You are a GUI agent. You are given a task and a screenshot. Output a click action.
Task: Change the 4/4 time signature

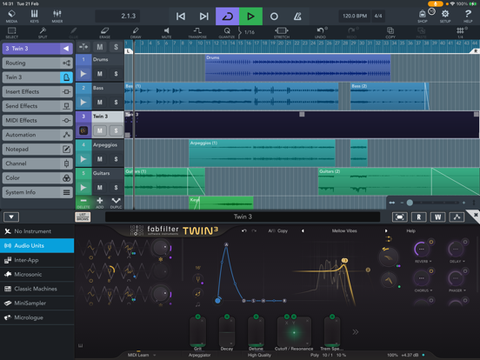click(x=378, y=16)
